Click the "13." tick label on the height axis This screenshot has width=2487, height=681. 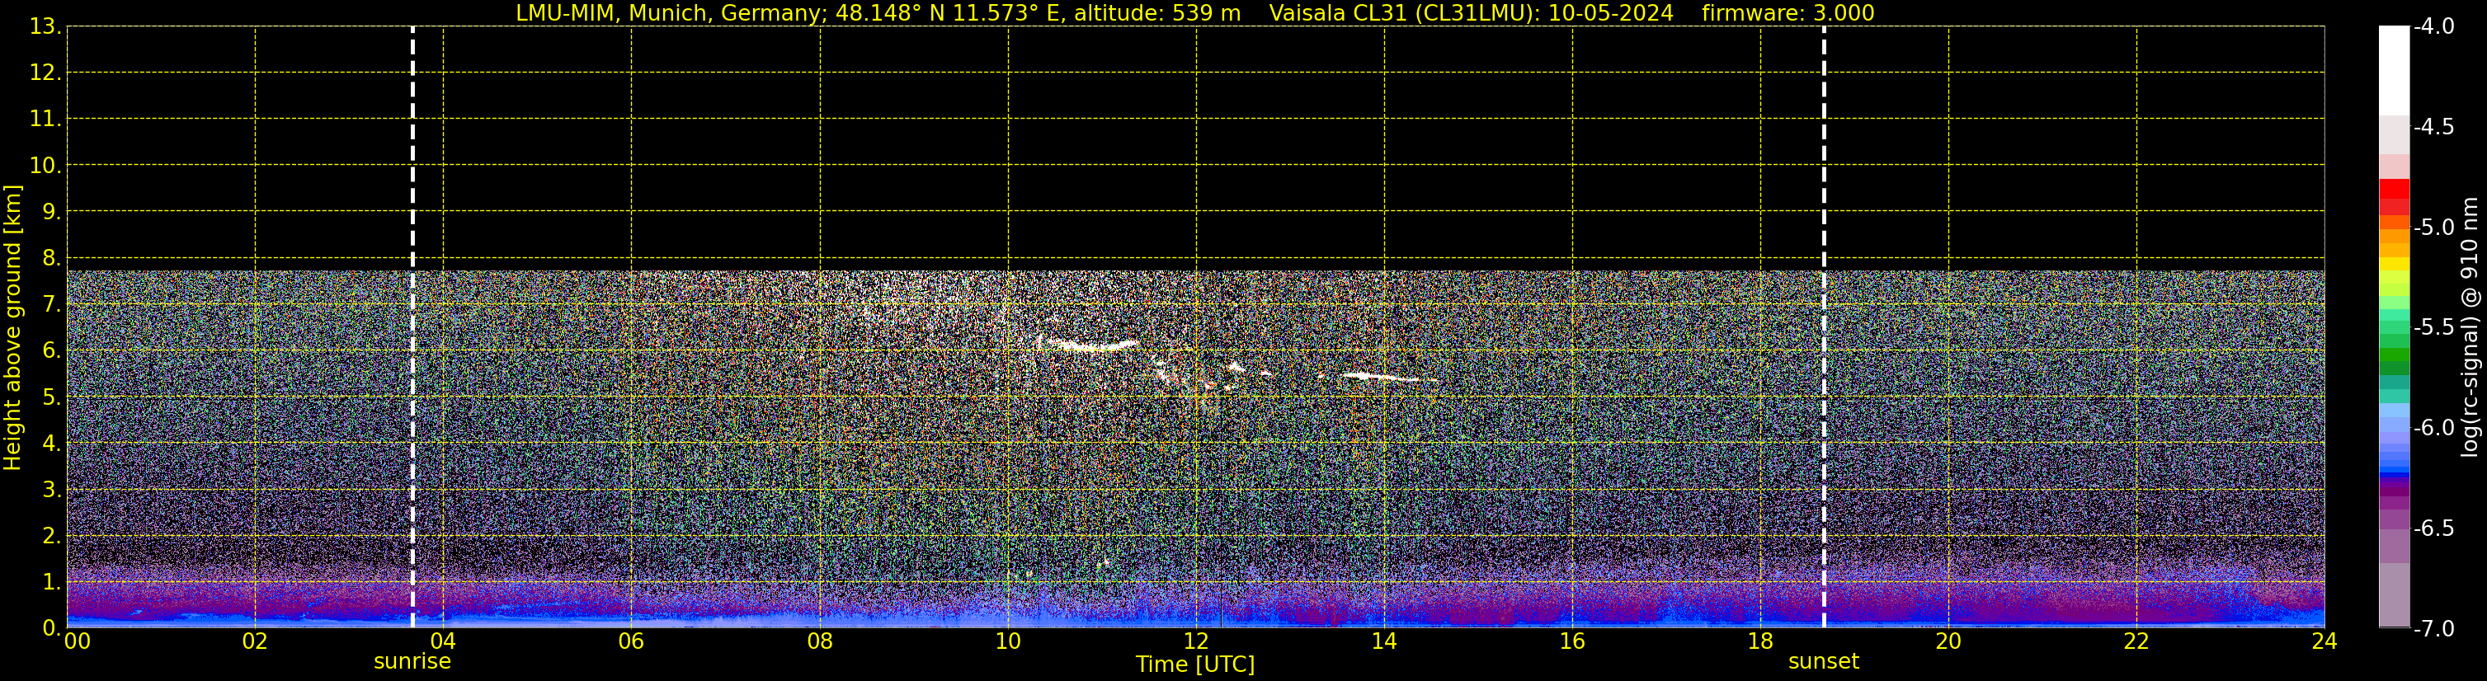tap(45, 27)
